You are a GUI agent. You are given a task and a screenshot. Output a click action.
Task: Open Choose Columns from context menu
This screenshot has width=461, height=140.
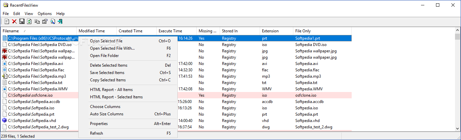(x=128, y=107)
